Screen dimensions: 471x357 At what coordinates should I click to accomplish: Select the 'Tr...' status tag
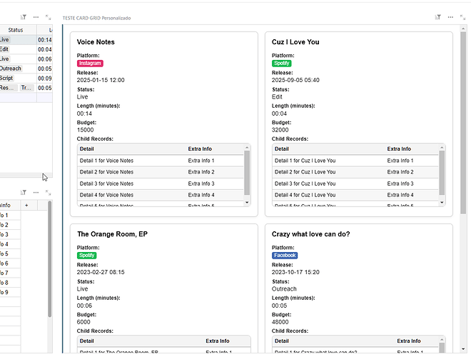(26, 88)
